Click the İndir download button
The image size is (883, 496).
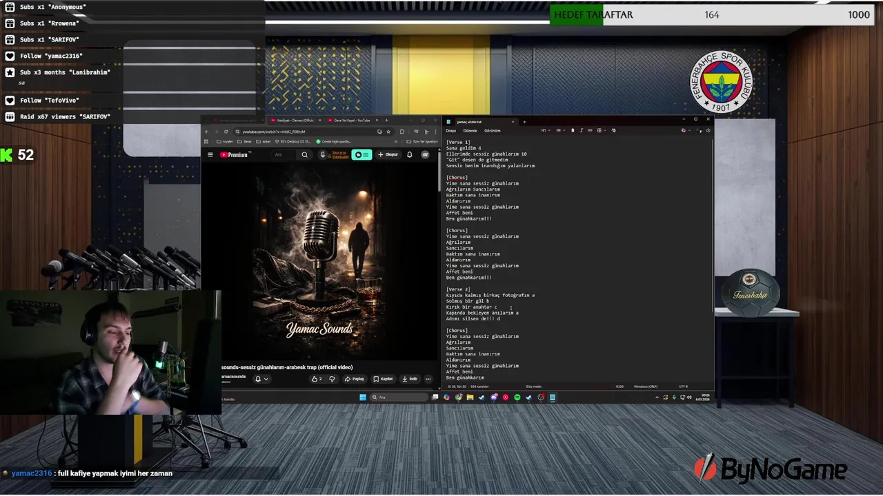click(x=410, y=379)
